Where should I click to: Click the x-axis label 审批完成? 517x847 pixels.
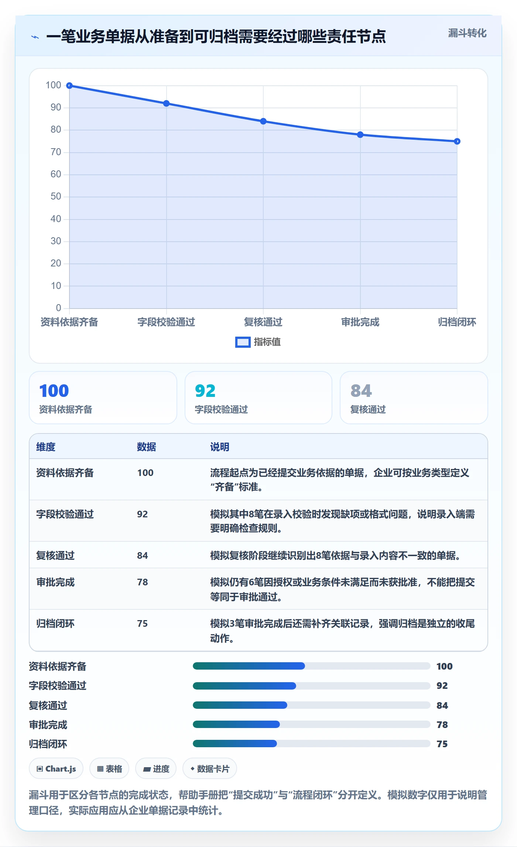360,322
